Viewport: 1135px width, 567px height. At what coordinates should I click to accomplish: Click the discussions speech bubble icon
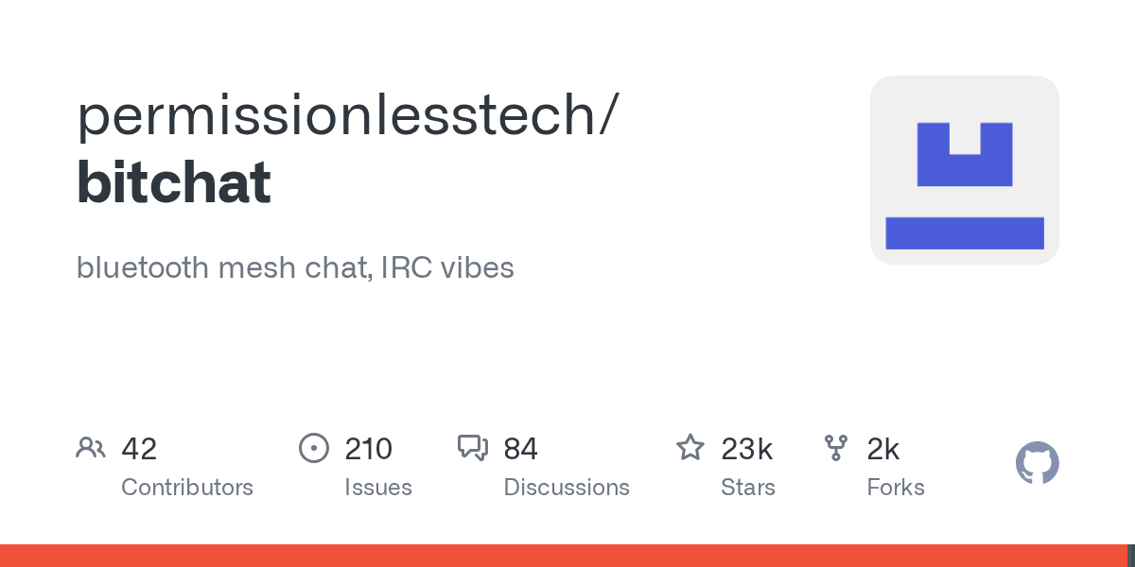472,448
